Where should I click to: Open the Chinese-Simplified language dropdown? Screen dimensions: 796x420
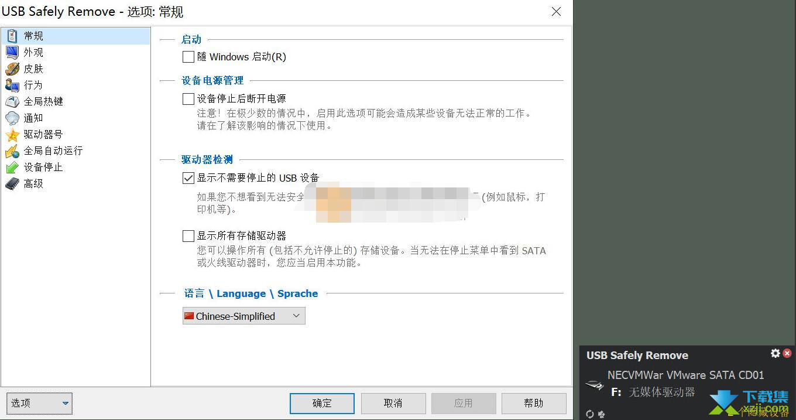(243, 316)
